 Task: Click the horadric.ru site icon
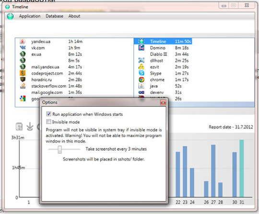point(23,79)
